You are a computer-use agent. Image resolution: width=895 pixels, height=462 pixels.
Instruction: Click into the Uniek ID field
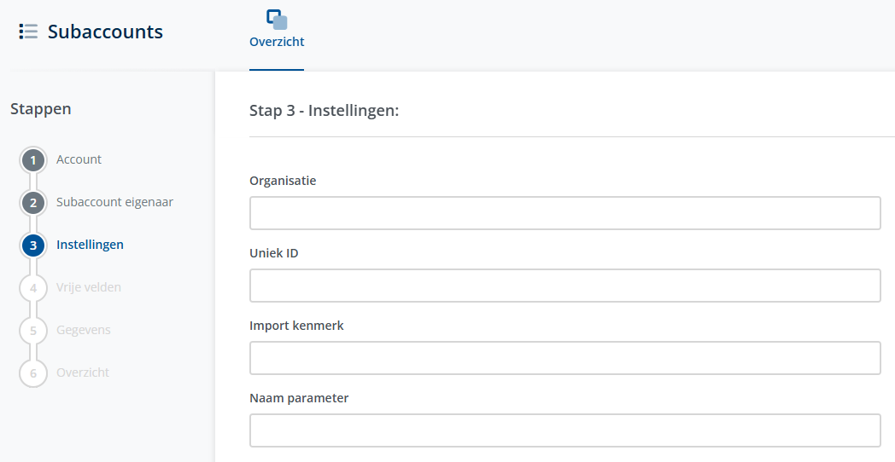point(564,286)
